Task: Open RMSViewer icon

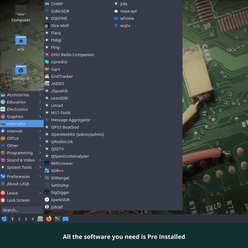Action: coord(47,163)
